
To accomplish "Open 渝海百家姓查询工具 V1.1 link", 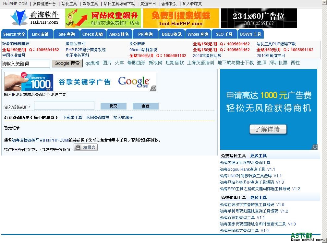I will (242, 218).
